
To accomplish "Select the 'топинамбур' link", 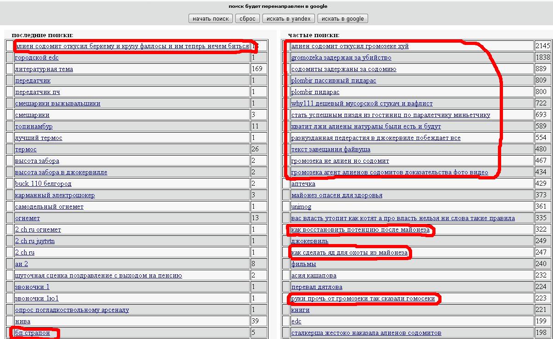I will (34, 127).
